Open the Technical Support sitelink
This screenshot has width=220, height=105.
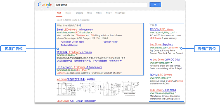[x=69, y=45]
